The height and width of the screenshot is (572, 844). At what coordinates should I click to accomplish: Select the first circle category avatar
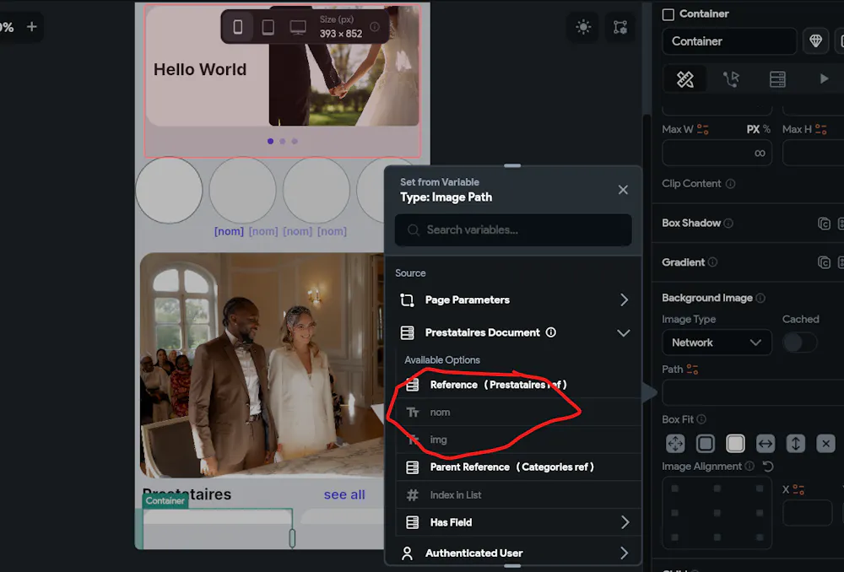[169, 190]
